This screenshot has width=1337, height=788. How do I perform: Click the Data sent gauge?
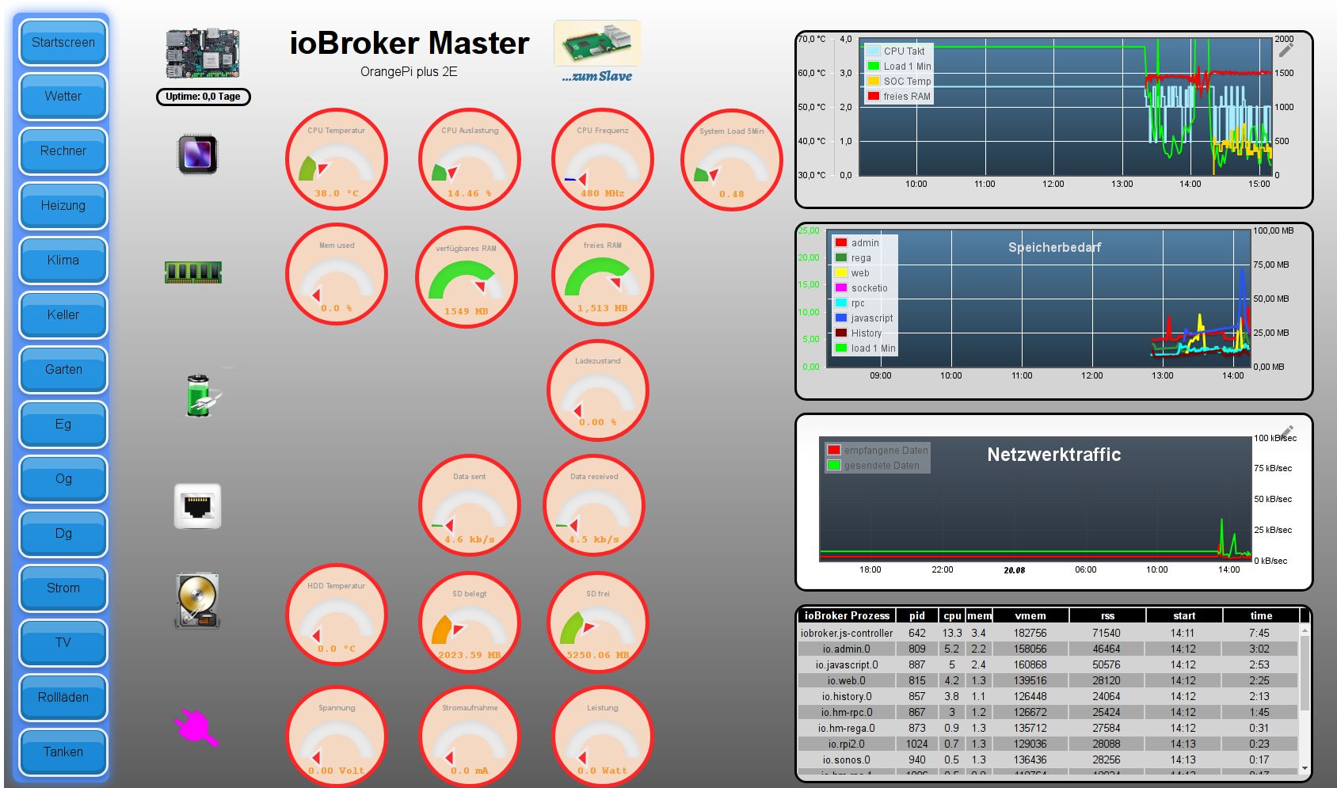coord(470,506)
